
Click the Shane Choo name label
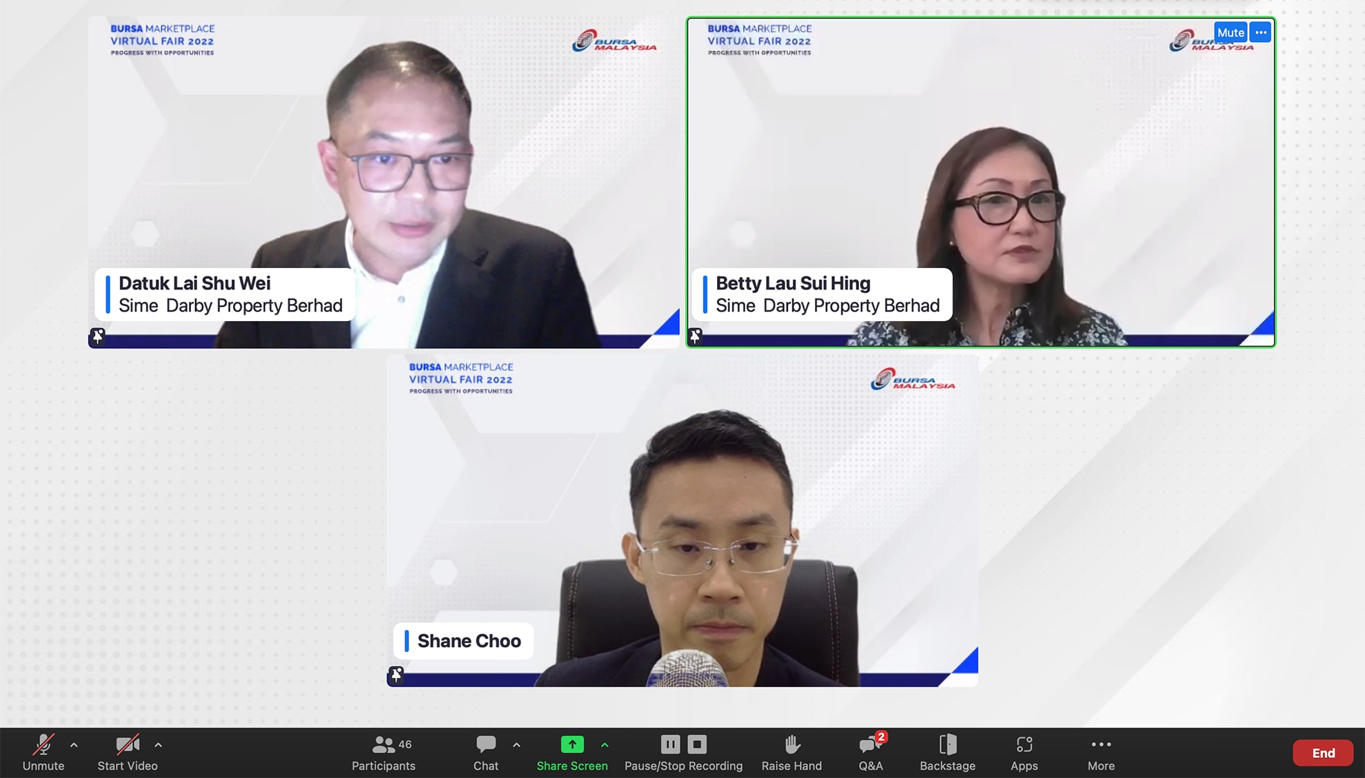coord(463,641)
